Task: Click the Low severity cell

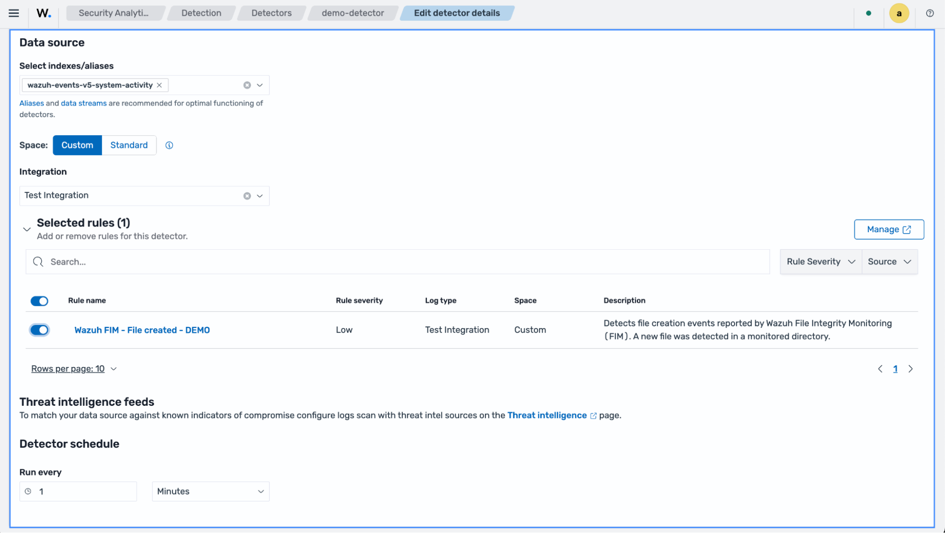Action: tap(344, 330)
